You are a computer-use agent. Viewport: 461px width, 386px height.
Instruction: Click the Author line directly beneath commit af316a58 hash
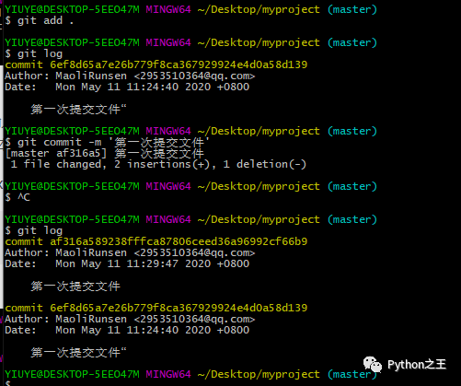[130, 252]
